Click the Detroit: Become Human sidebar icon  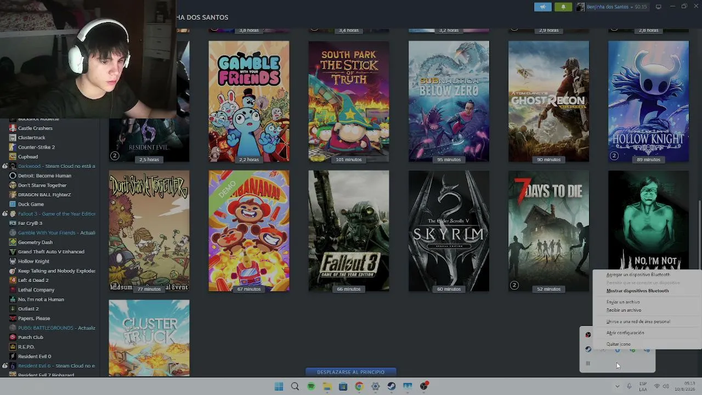pos(13,176)
